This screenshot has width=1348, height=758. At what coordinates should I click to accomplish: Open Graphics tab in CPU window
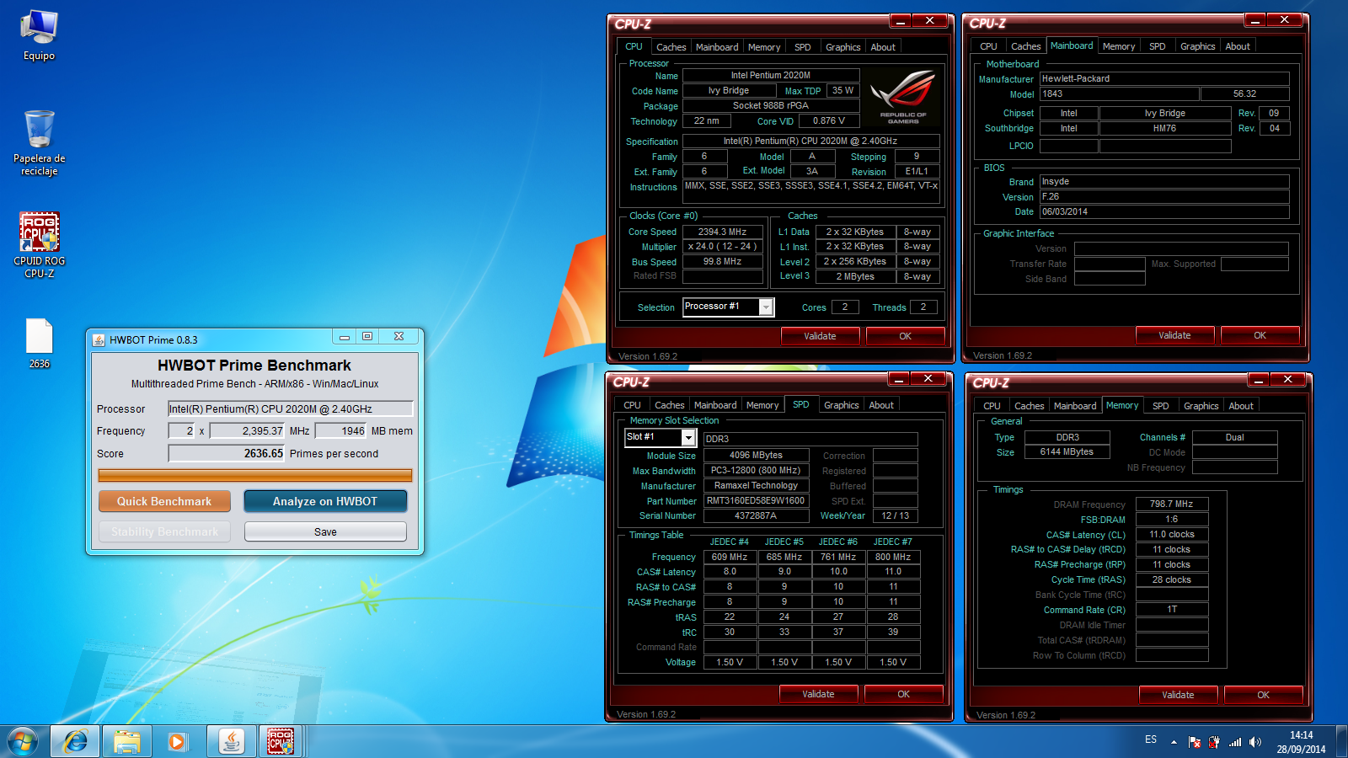pyautogui.click(x=843, y=47)
